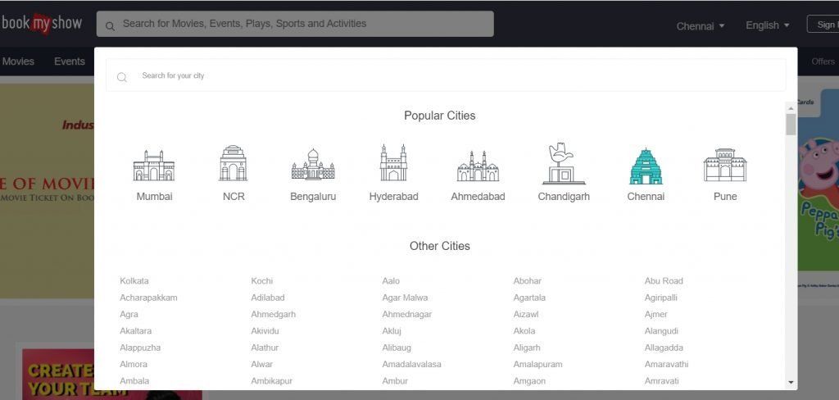Focus the Movies, Events, Plays search box
Viewport: 839px width, 400px height.
point(295,24)
